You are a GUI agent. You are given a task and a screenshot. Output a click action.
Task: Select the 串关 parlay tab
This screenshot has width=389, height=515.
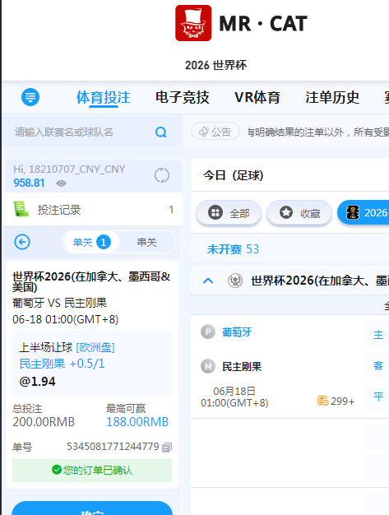click(x=146, y=243)
